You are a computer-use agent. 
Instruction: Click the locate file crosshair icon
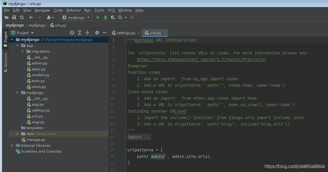click(x=72, y=33)
